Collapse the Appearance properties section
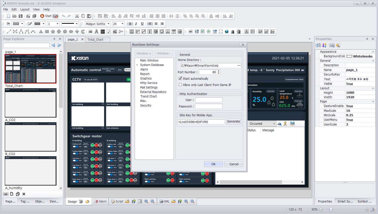 pyautogui.click(x=373, y=52)
